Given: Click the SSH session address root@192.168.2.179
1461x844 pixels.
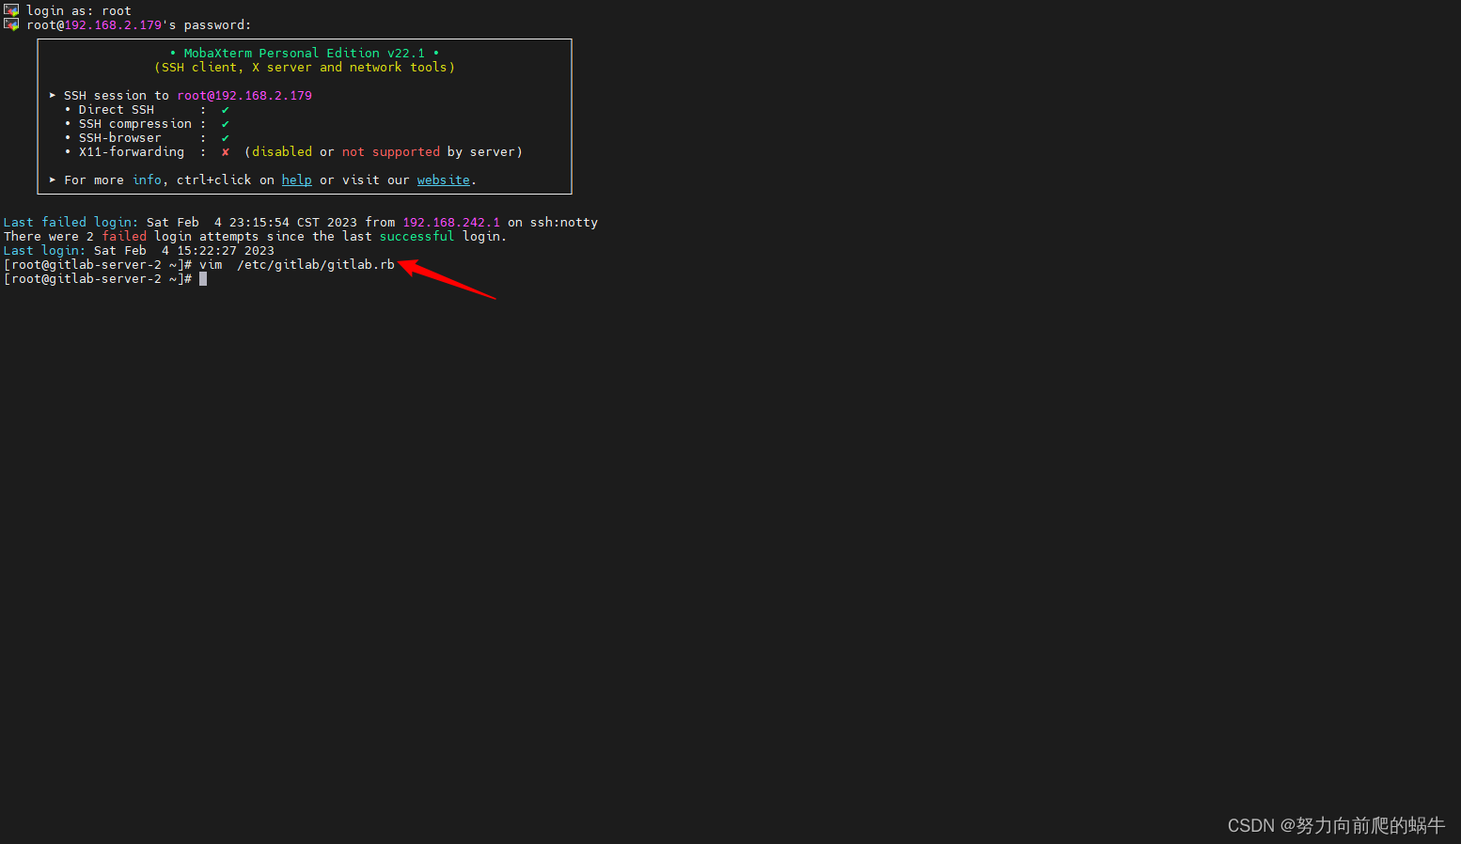Looking at the screenshot, I should [x=244, y=96].
